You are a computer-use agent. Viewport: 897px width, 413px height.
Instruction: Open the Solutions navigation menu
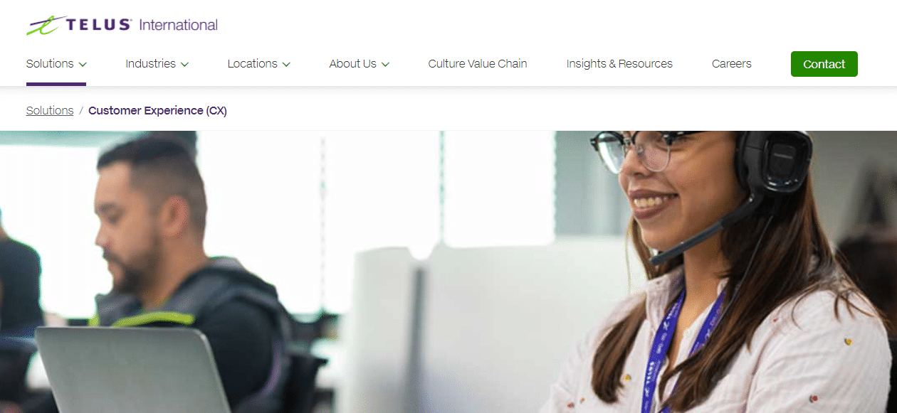pos(56,63)
